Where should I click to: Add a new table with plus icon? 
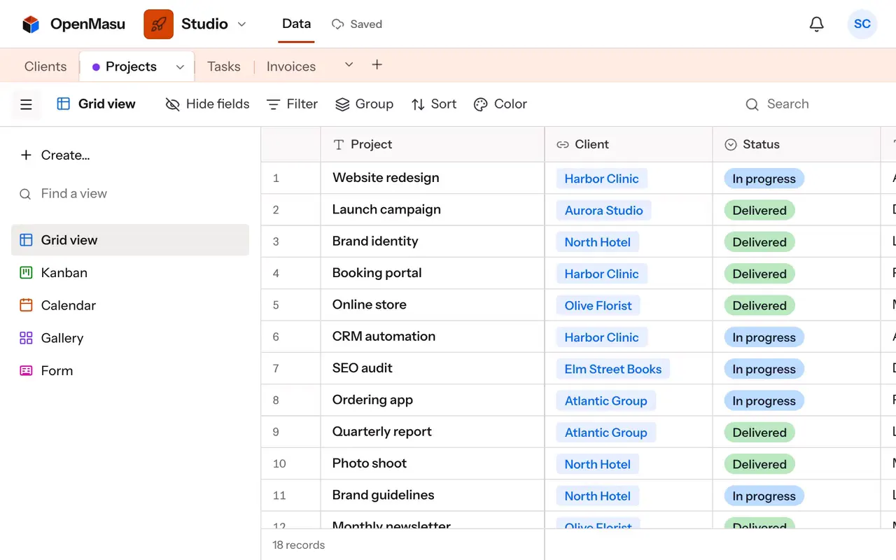coord(377,65)
